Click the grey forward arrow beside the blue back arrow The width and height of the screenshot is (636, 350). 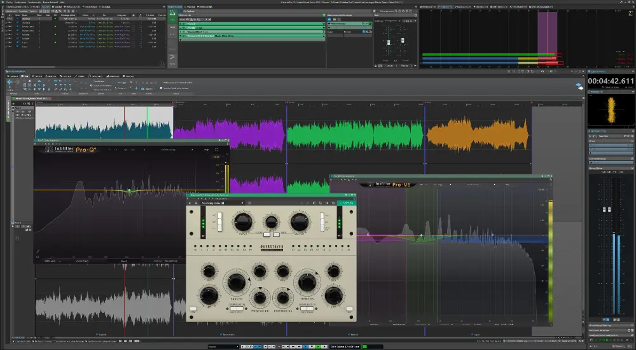click(17, 82)
